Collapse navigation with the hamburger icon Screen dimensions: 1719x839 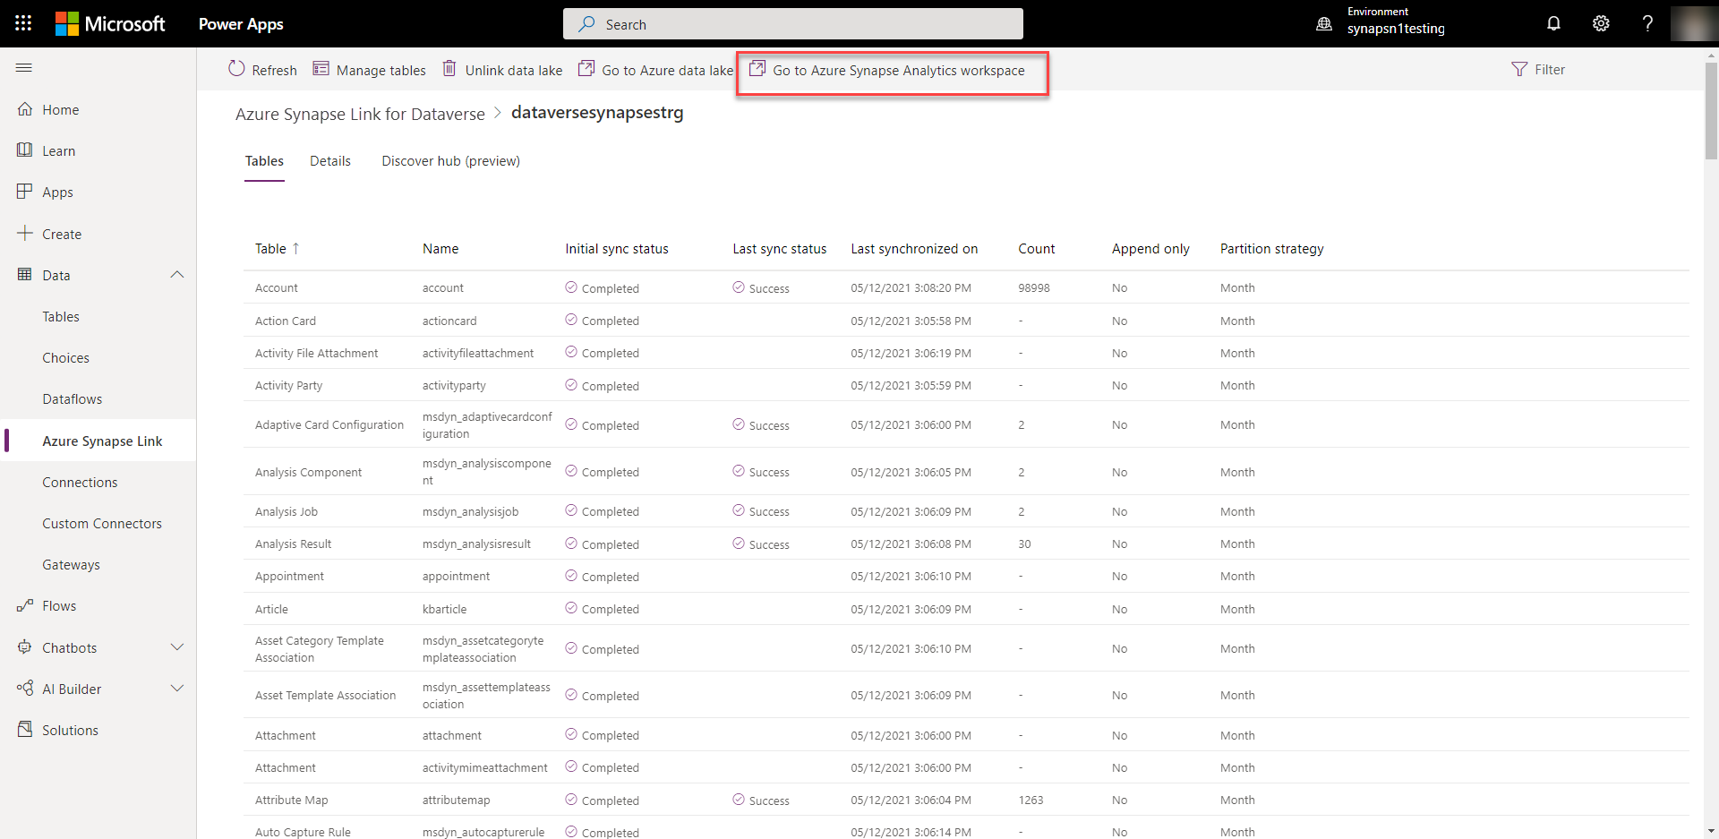point(24,67)
